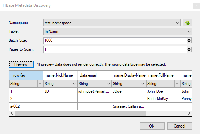Select the name:FullName column header
200x134 pixels.
tap(163, 75)
